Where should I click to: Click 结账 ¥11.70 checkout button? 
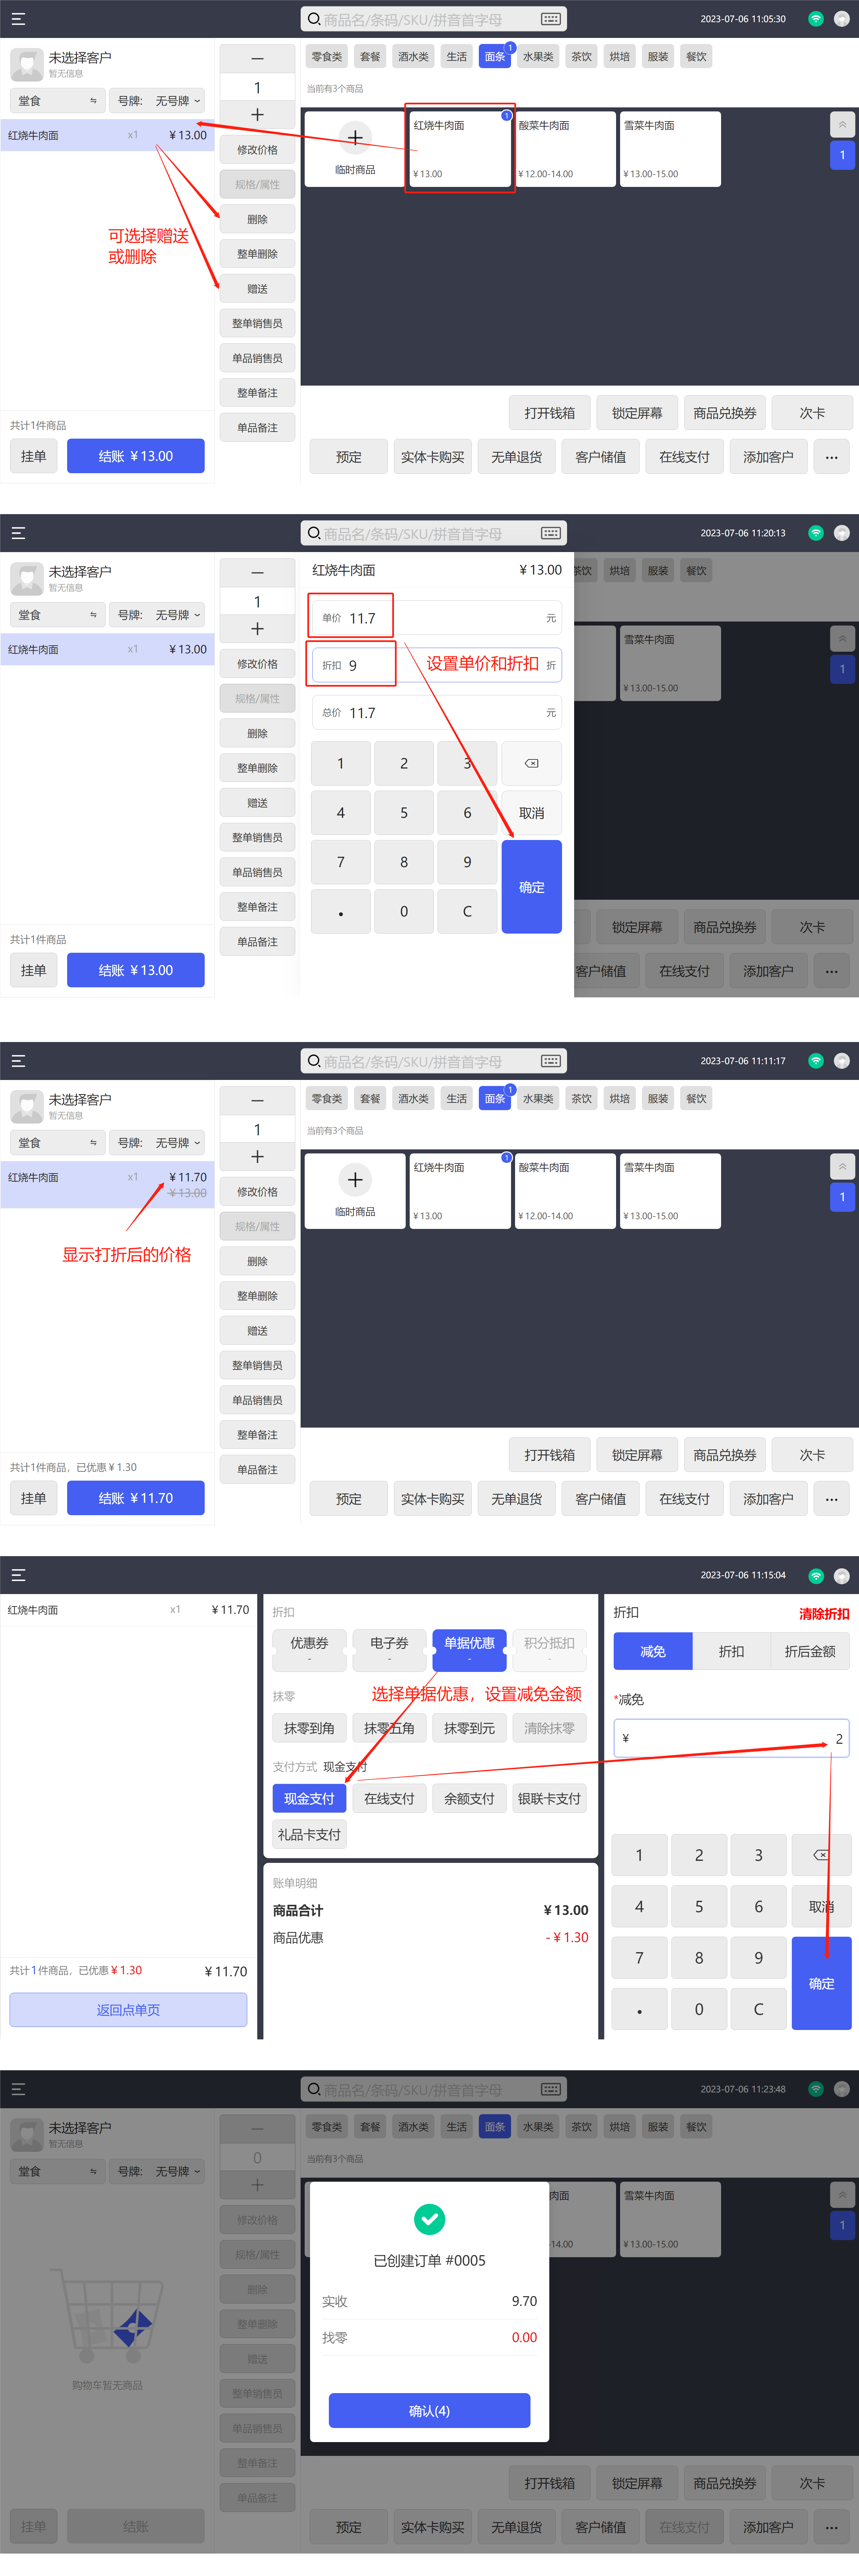tap(136, 1498)
